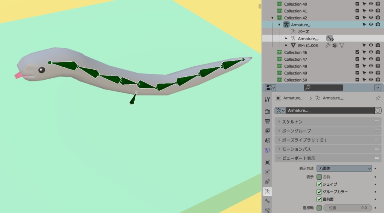
Task: Expand the モーションパス panel
Action: point(328,149)
